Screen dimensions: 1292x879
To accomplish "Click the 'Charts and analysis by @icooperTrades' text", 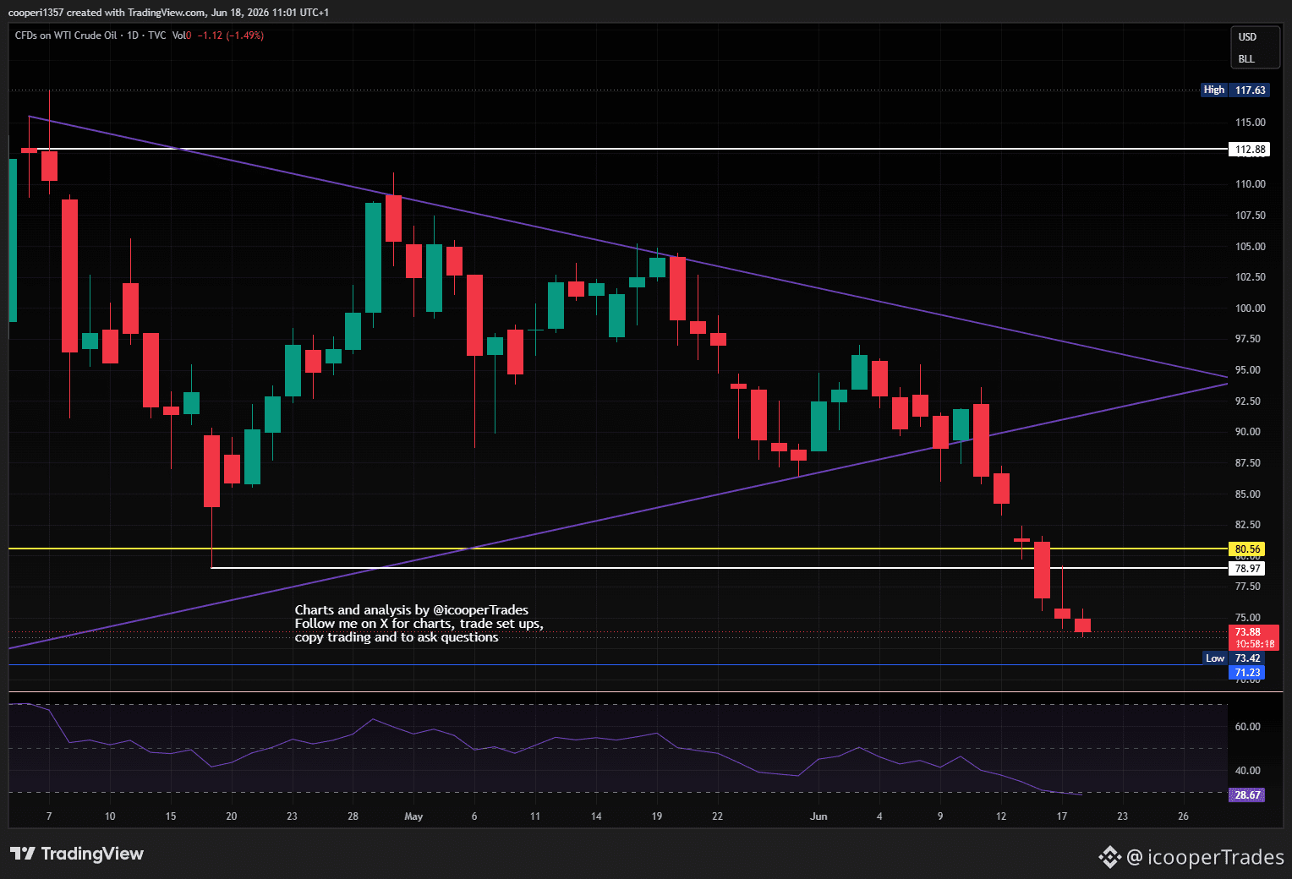I will pos(412,610).
